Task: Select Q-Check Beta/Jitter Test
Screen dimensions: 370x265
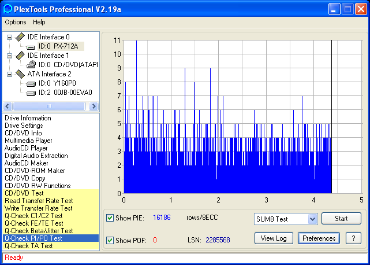Action: [51, 231]
